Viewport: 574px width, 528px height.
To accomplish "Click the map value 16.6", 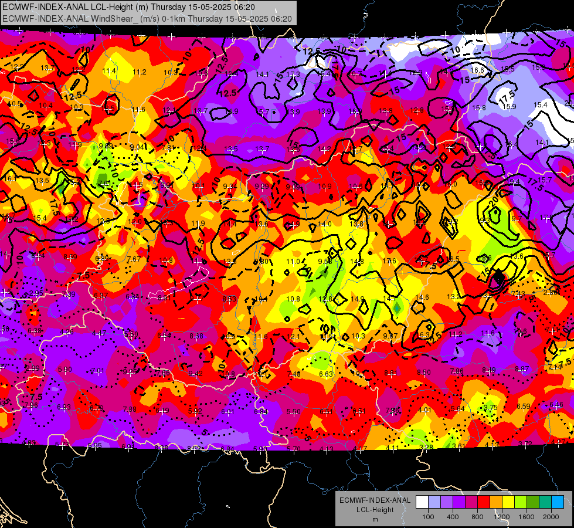I will click(477, 70).
